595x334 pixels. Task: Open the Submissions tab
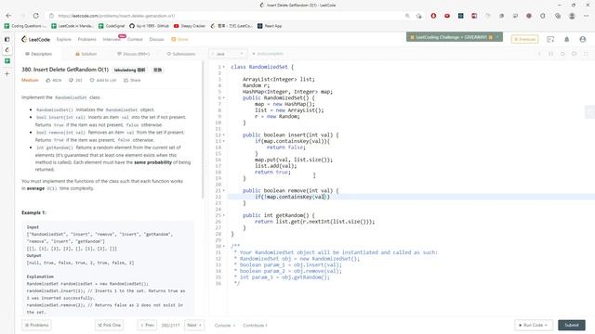[181, 54]
